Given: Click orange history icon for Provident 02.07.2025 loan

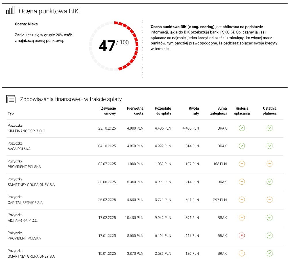Looking at the screenshot, I should 242,164.
